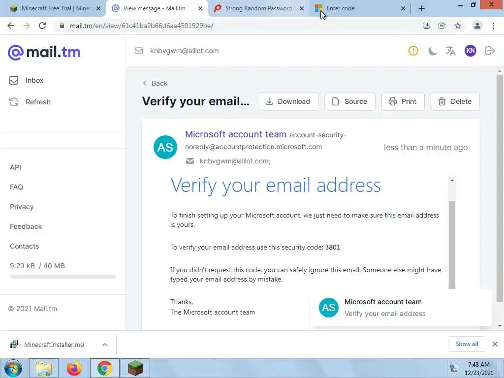Close the Minecraft Free Trial tab
The image size is (504, 378).
(98, 8)
